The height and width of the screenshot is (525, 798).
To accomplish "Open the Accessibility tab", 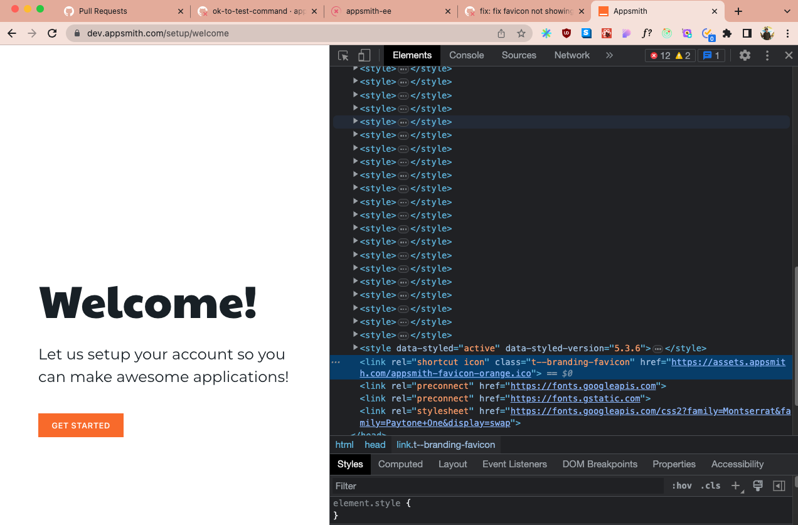I will click(737, 464).
